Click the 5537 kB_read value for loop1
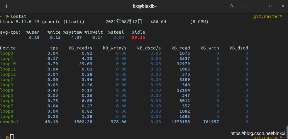 click(184, 59)
